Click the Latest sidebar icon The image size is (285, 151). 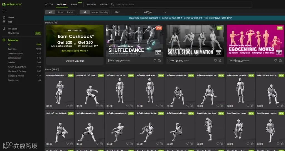pyautogui.click(x=4, y=17)
